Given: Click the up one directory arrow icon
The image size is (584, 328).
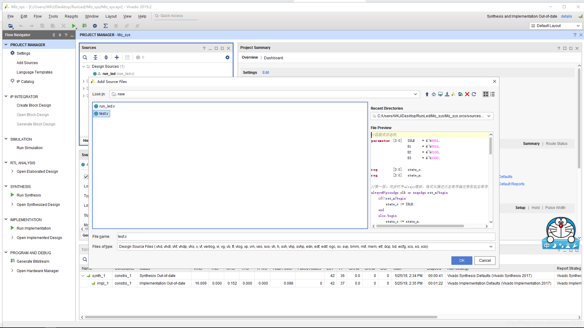Looking at the screenshot, I should 427,94.
